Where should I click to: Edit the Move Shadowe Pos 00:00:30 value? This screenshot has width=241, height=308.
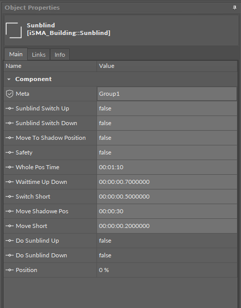click(167, 211)
